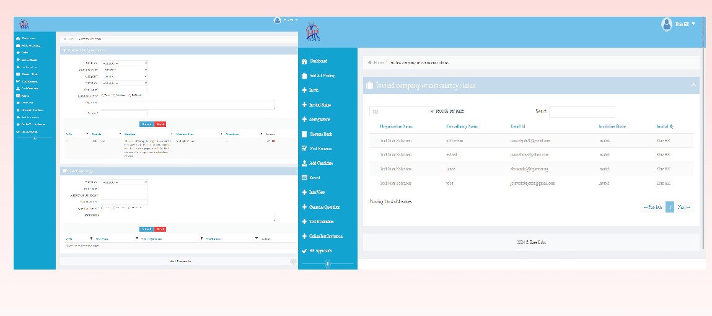Select Easy radio in Generate Questions form
Viewport: 712px width, 316px height.
[x=102, y=95]
